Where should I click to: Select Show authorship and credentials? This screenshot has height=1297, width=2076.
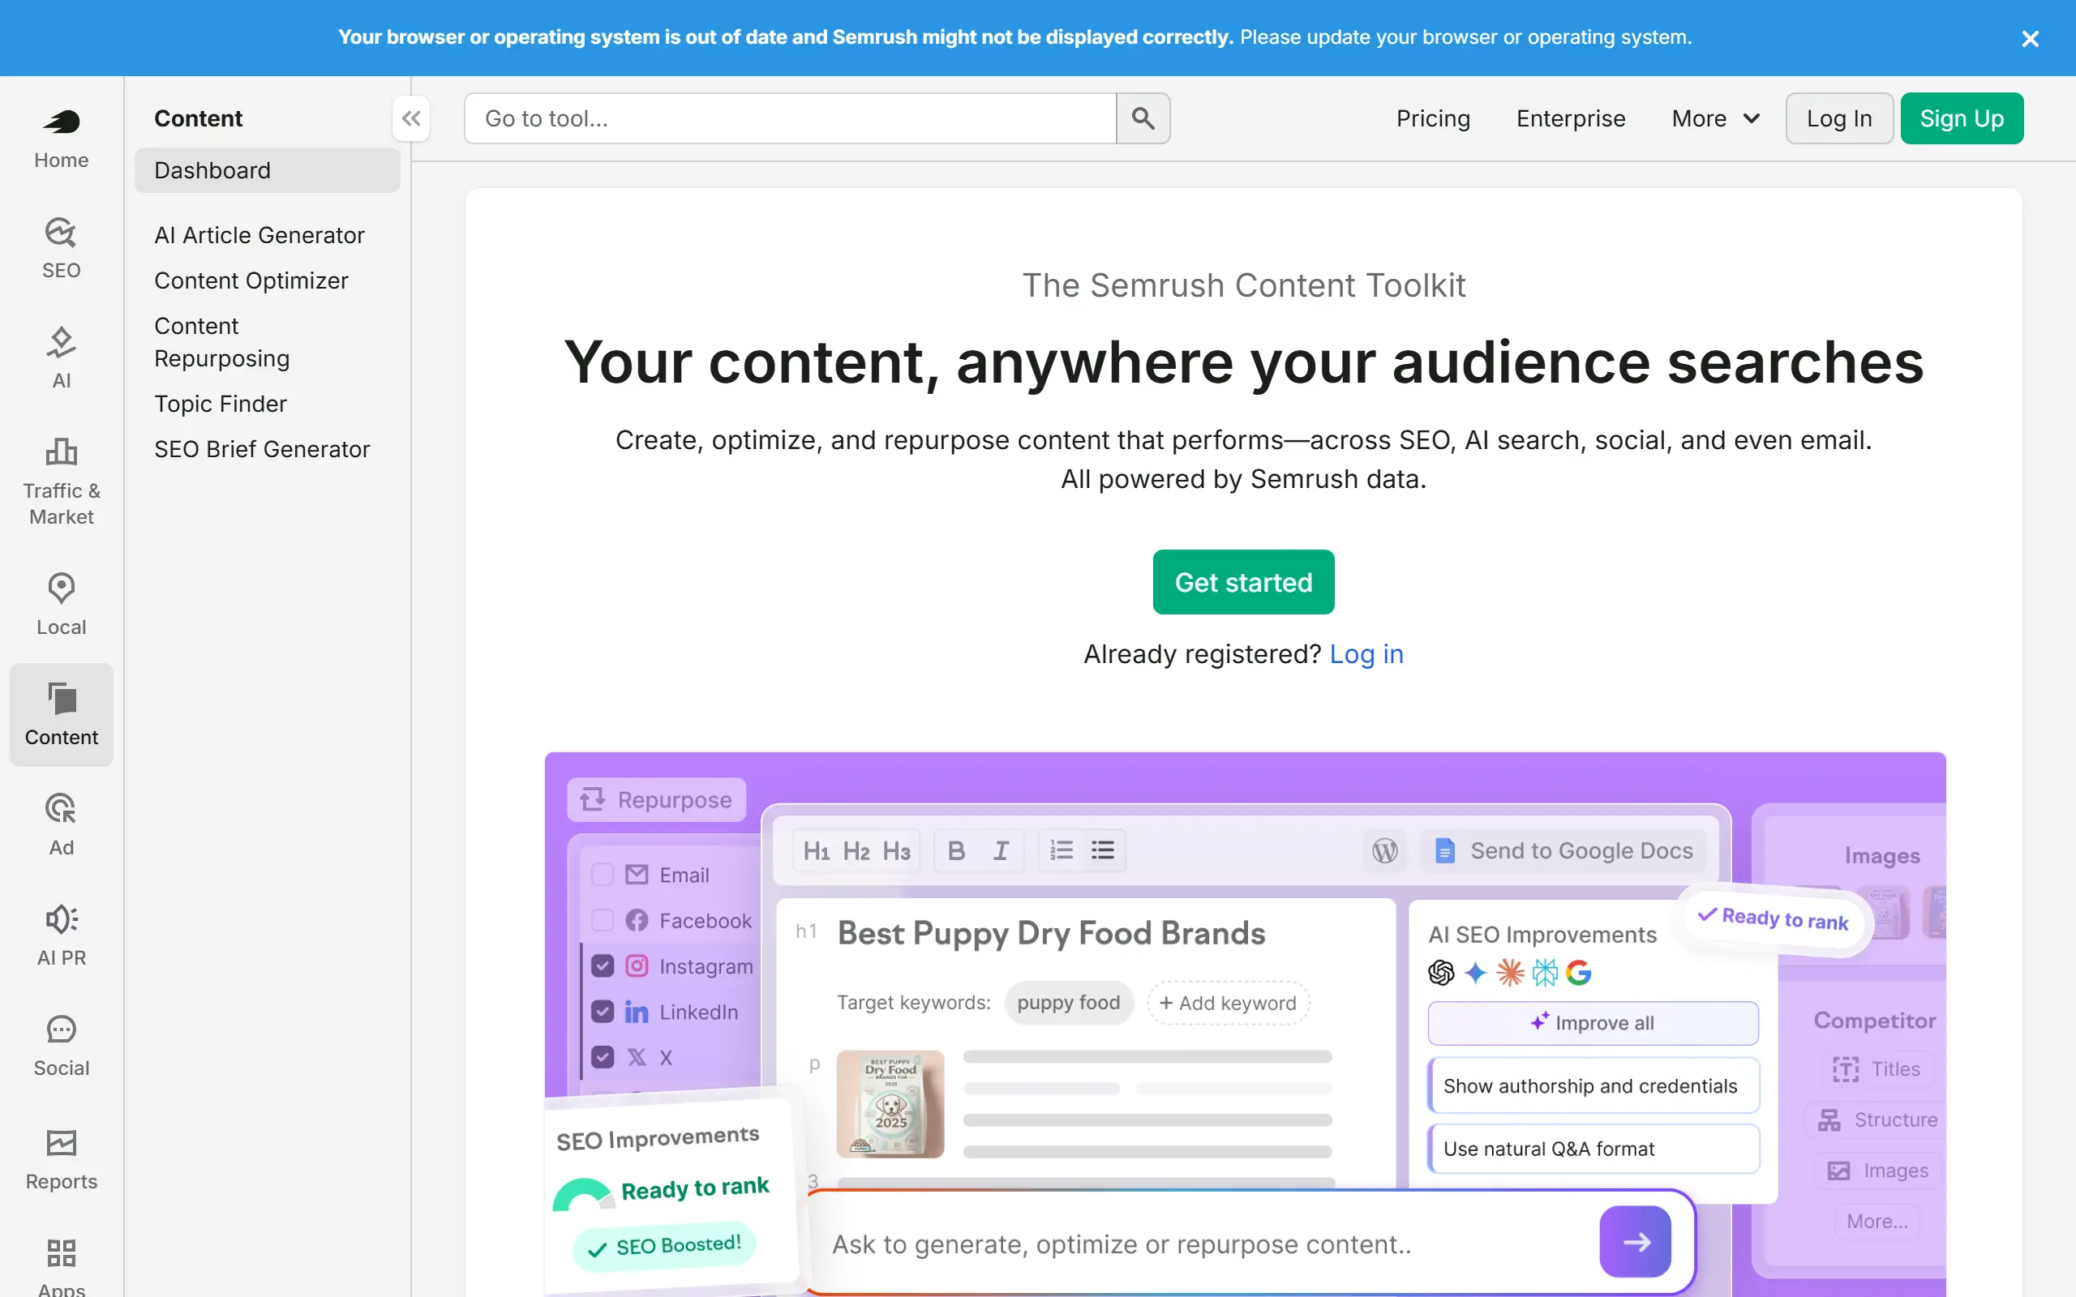click(x=1593, y=1086)
